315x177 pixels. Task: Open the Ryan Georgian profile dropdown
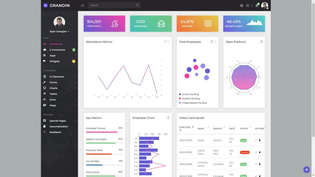[59, 31]
